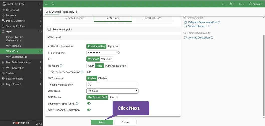The width and height of the screenshot is (265, 126).
Task: Click info icon beside Fortinet encapsulation
Action: coord(82,72)
